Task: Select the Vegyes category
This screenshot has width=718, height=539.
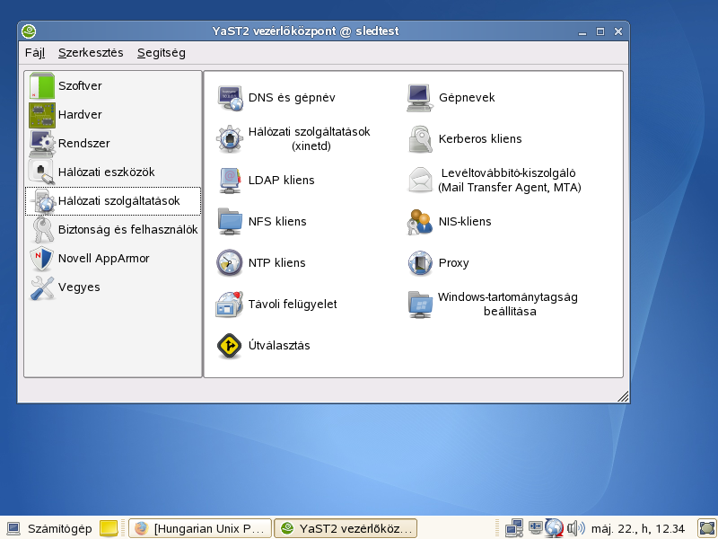Action: (113, 287)
